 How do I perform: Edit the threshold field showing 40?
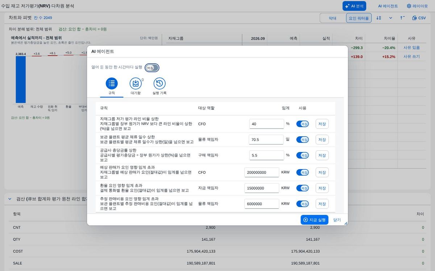267,124
